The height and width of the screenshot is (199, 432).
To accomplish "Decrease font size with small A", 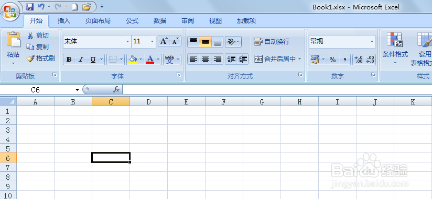I will pyautogui.click(x=175, y=41).
